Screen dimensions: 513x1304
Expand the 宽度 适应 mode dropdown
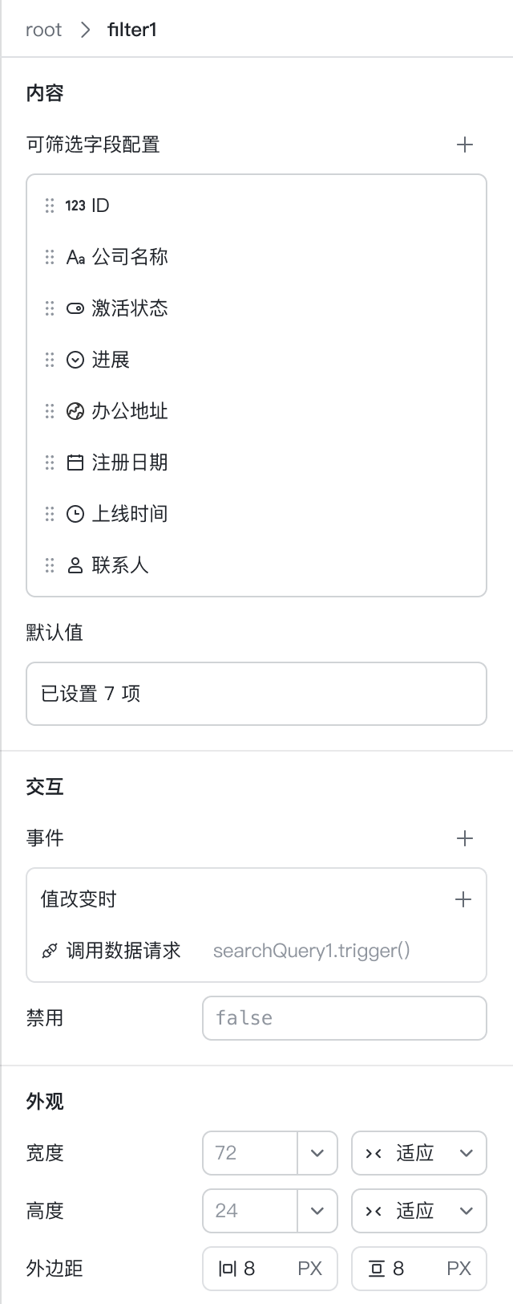[x=419, y=1153]
